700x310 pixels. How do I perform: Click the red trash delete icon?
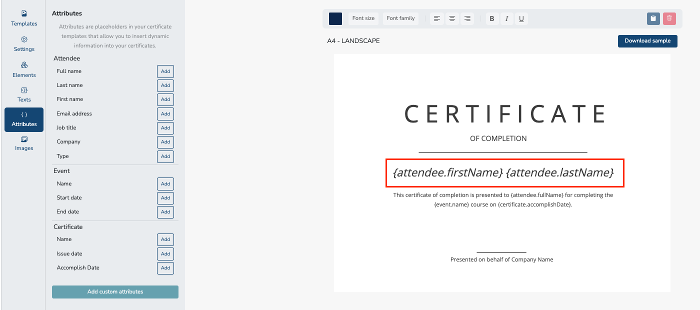click(669, 18)
